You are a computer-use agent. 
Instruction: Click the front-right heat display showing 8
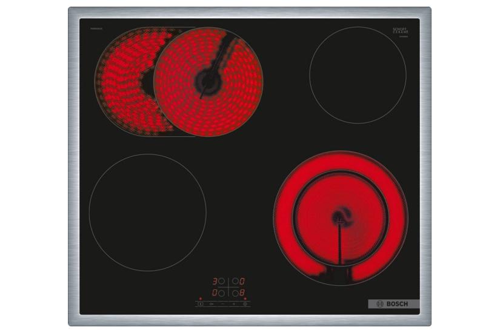tap(243, 293)
